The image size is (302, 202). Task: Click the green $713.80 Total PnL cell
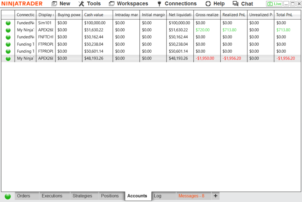tap(287, 30)
